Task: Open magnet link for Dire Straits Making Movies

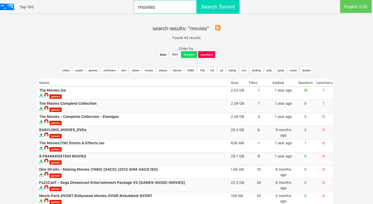Action: coord(46,175)
